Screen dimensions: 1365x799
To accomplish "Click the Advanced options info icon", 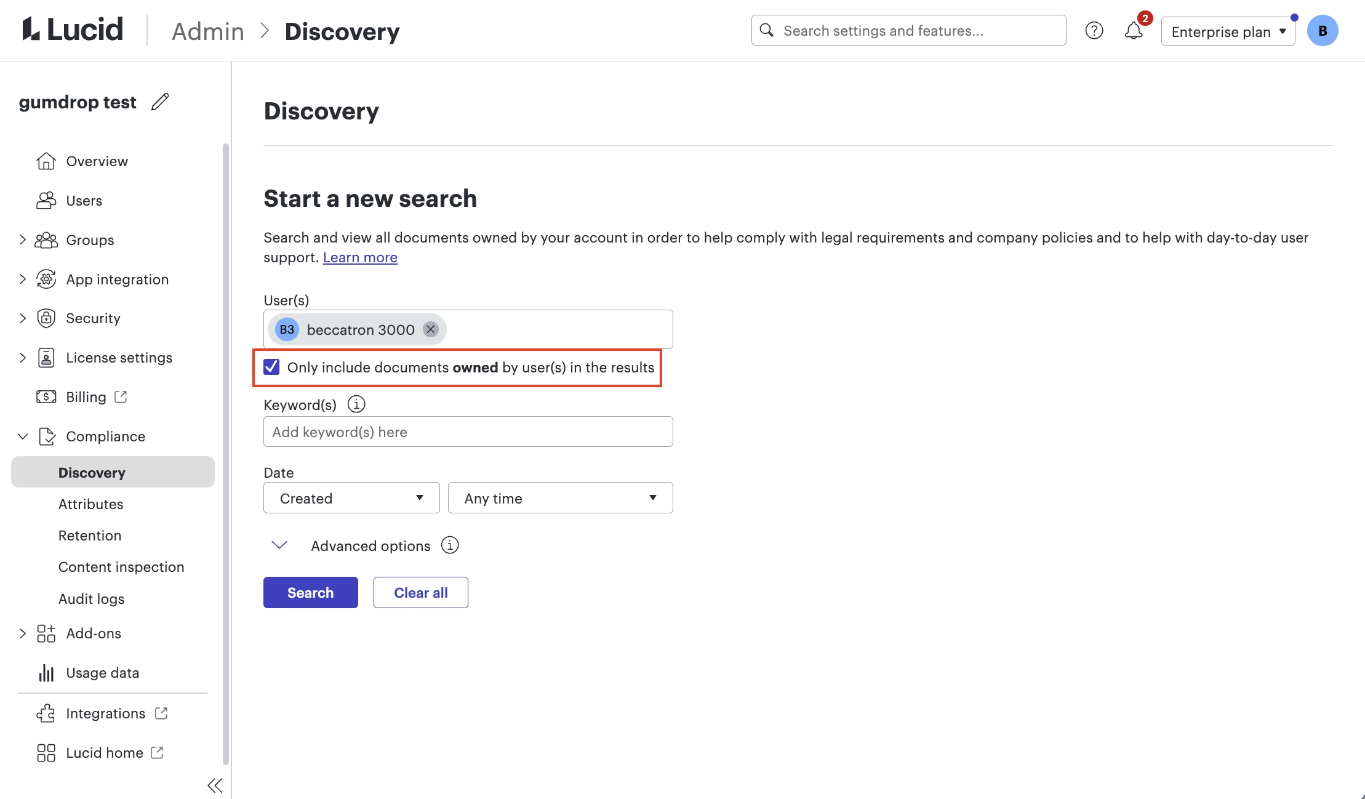I will coord(450,545).
